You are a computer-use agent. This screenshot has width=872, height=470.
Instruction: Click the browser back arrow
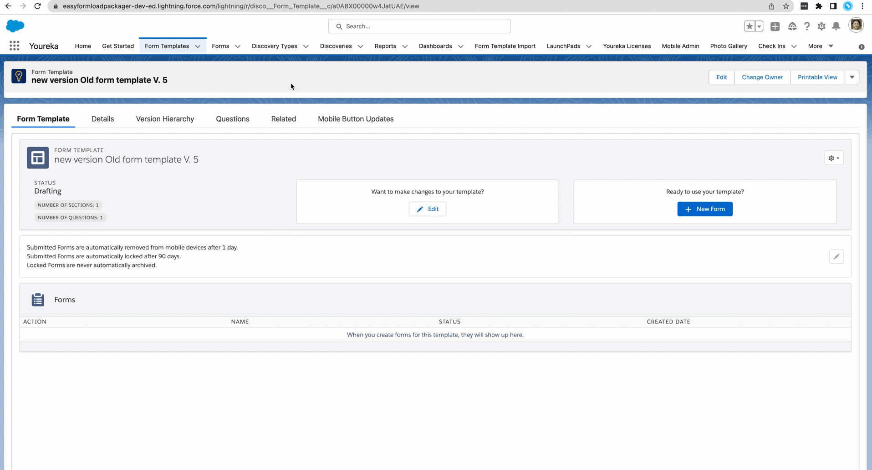(x=8, y=6)
